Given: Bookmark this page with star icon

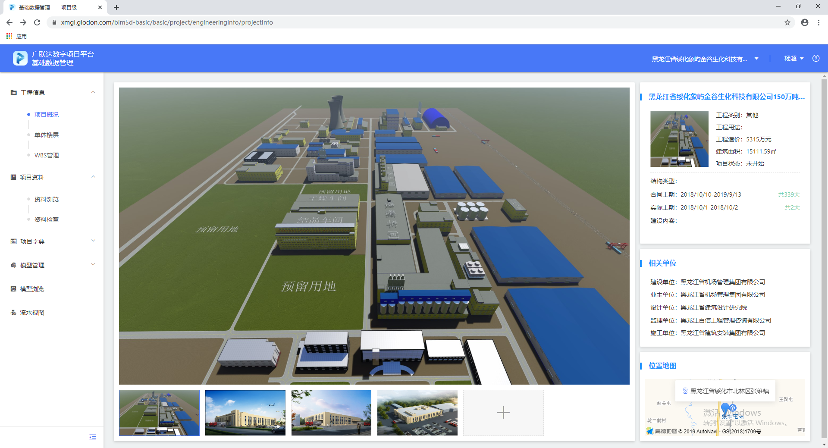Looking at the screenshot, I should pyautogui.click(x=787, y=22).
